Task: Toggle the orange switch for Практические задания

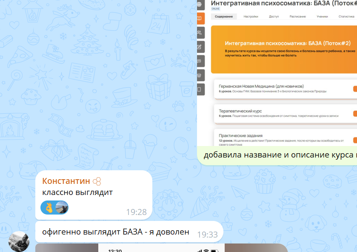Action: click(x=355, y=140)
